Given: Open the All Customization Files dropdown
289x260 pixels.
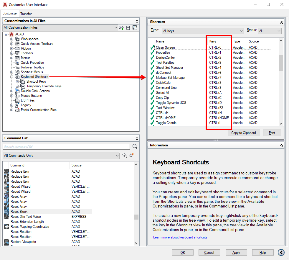Looking at the screenshot, I should pyautogui.click(x=60, y=27).
